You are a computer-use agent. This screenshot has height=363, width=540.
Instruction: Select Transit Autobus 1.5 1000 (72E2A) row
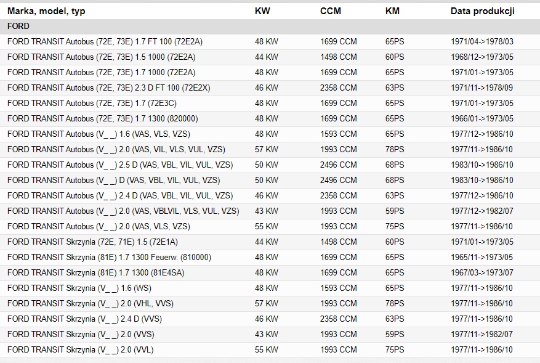[101, 57]
